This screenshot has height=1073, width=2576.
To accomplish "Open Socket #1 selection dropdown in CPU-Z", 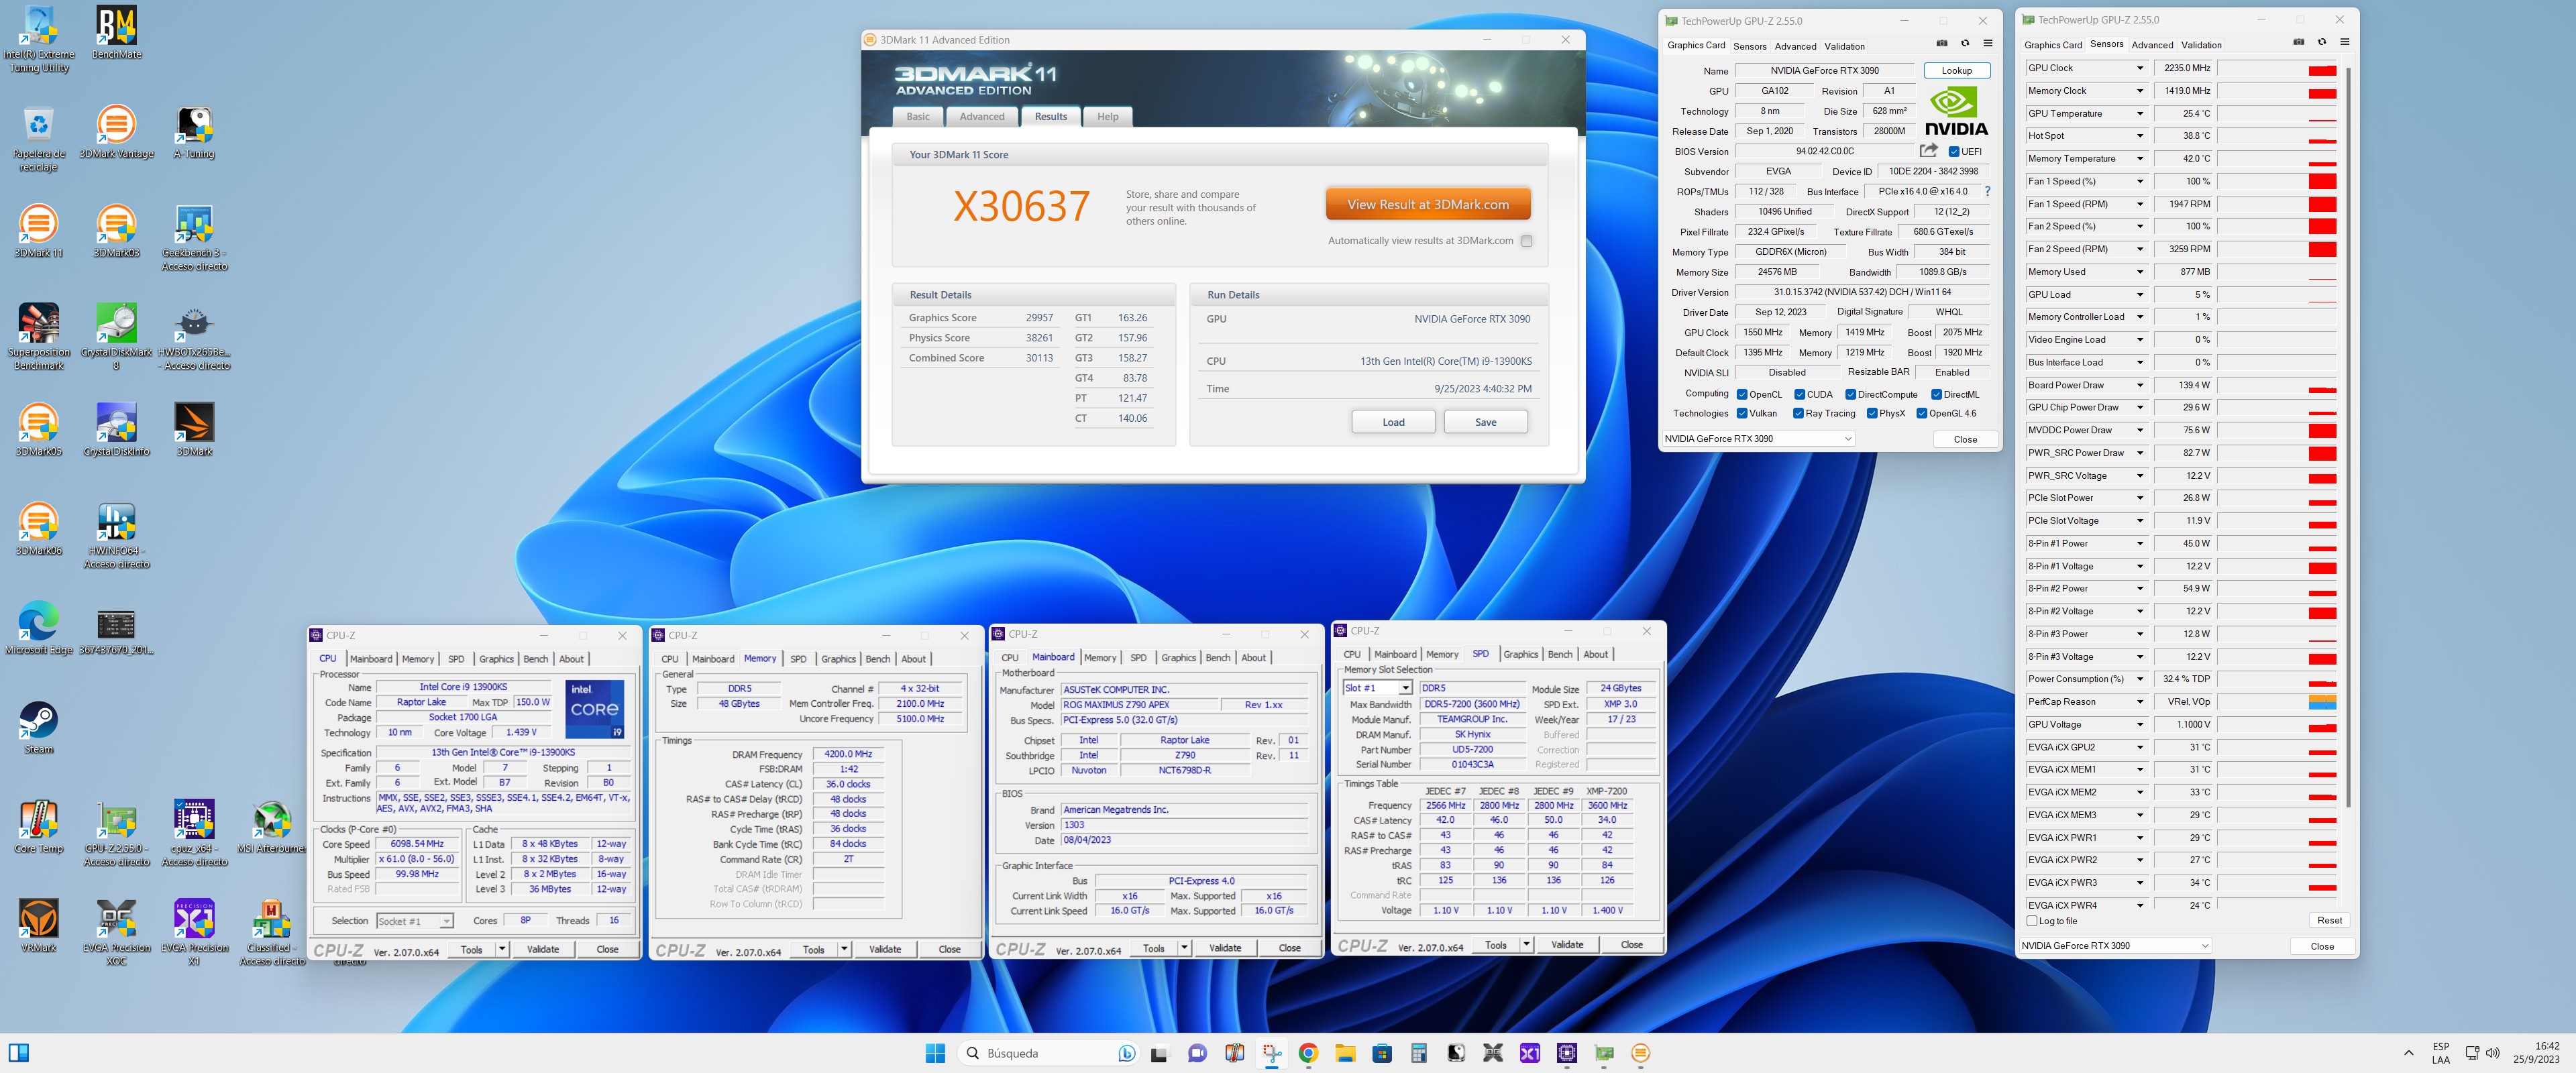I will click(446, 921).
